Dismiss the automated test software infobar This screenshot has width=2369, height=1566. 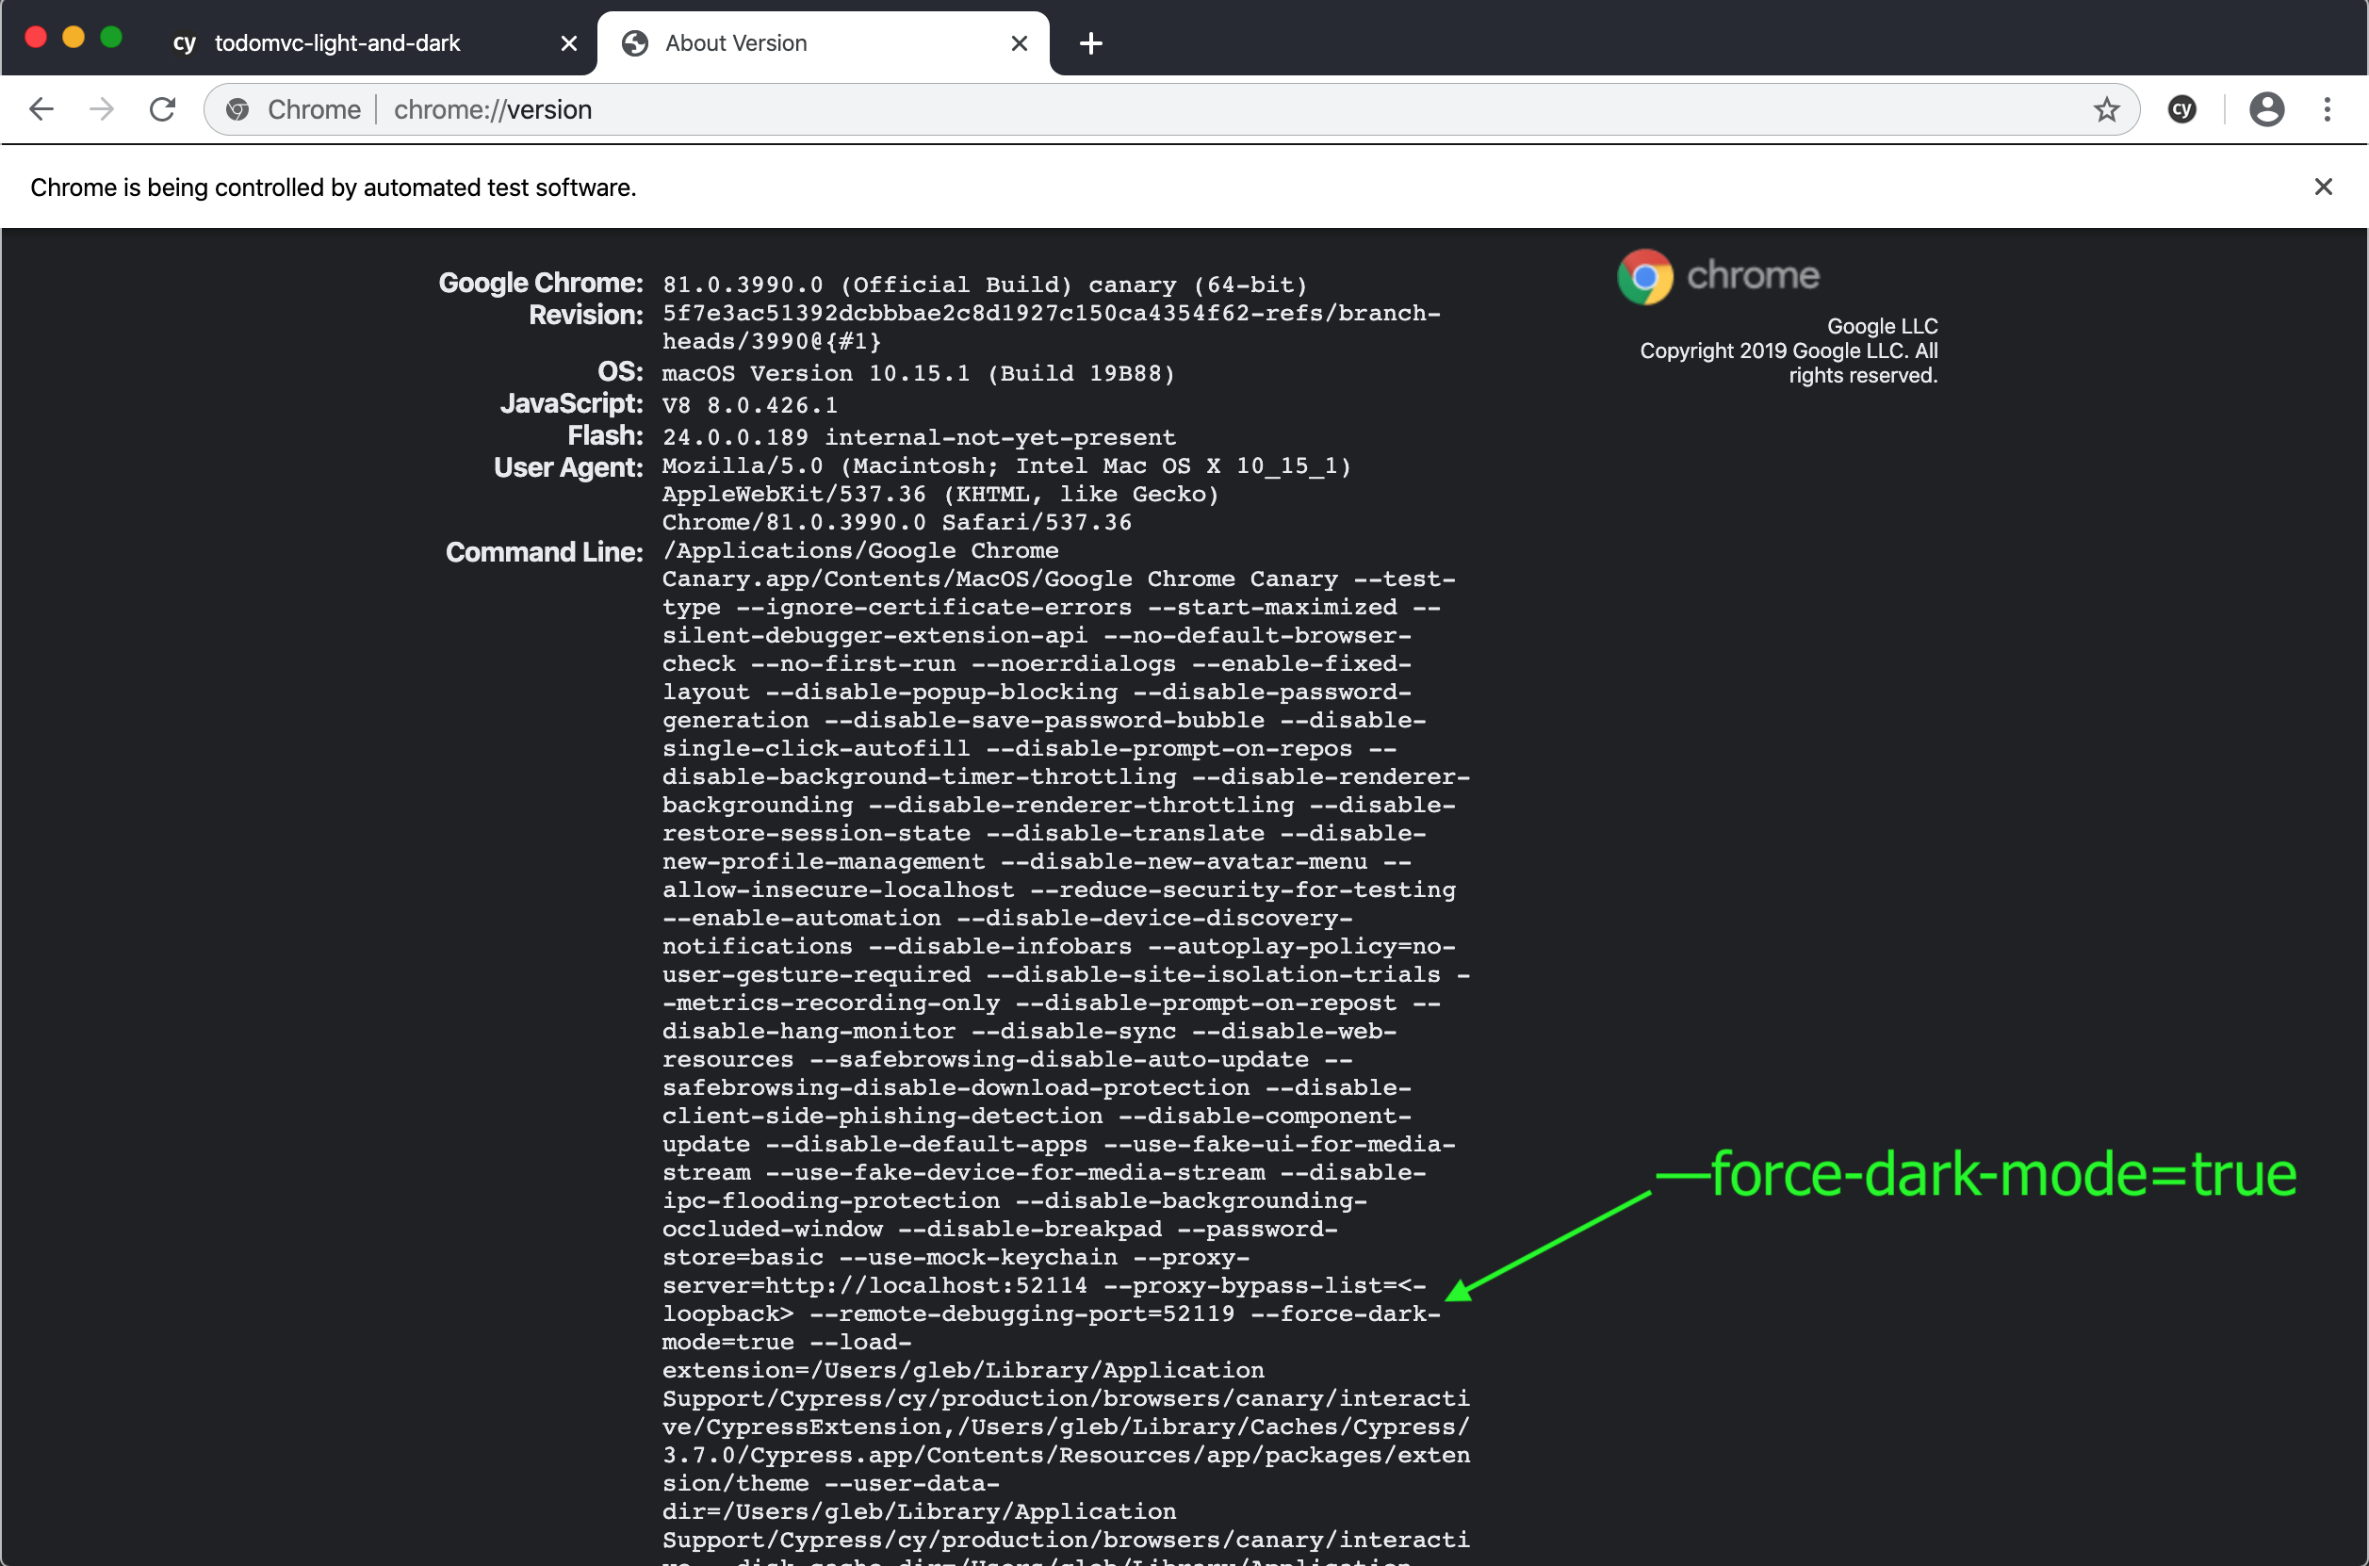[x=2323, y=187]
